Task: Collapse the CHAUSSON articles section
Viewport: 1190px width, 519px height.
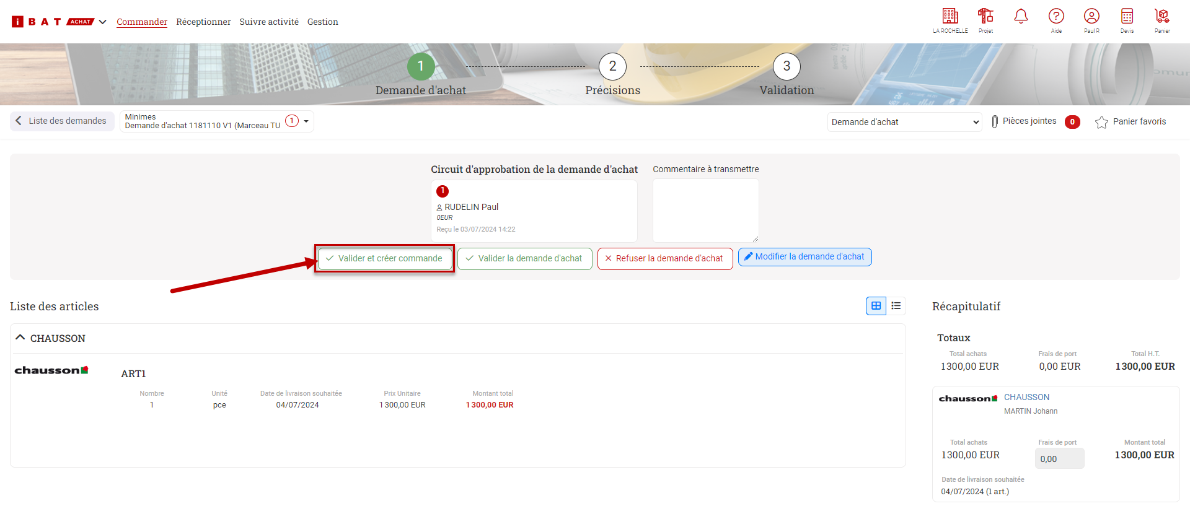Action: pyautogui.click(x=20, y=338)
